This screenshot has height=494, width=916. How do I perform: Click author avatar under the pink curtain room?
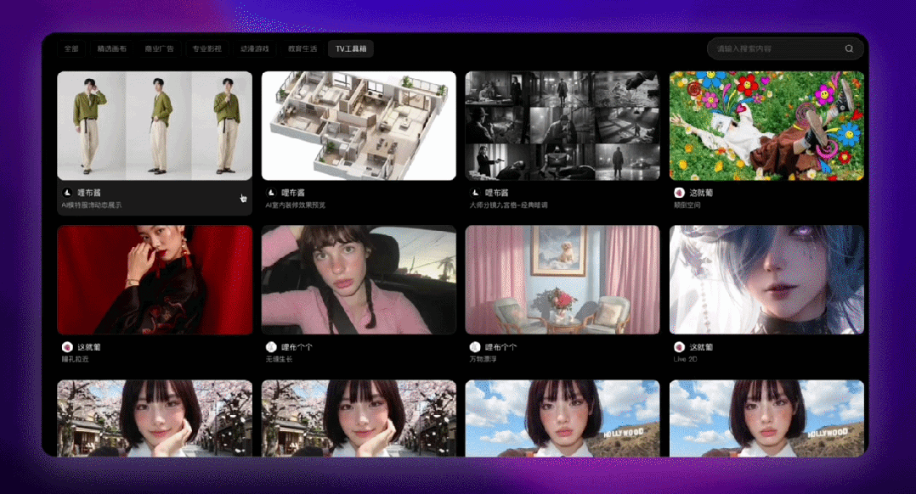pyautogui.click(x=475, y=347)
